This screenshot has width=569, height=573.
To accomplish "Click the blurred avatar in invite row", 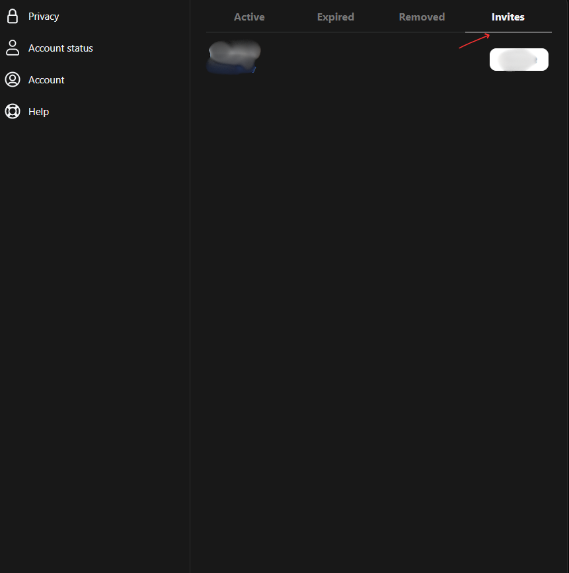I will (234, 56).
